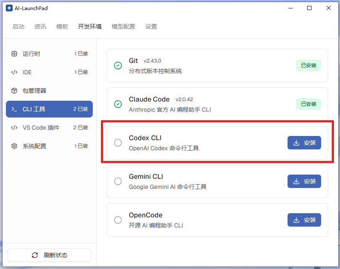Click the 2 已装 count on CLI 工具
The image size is (340, 269).
point(81,109)
